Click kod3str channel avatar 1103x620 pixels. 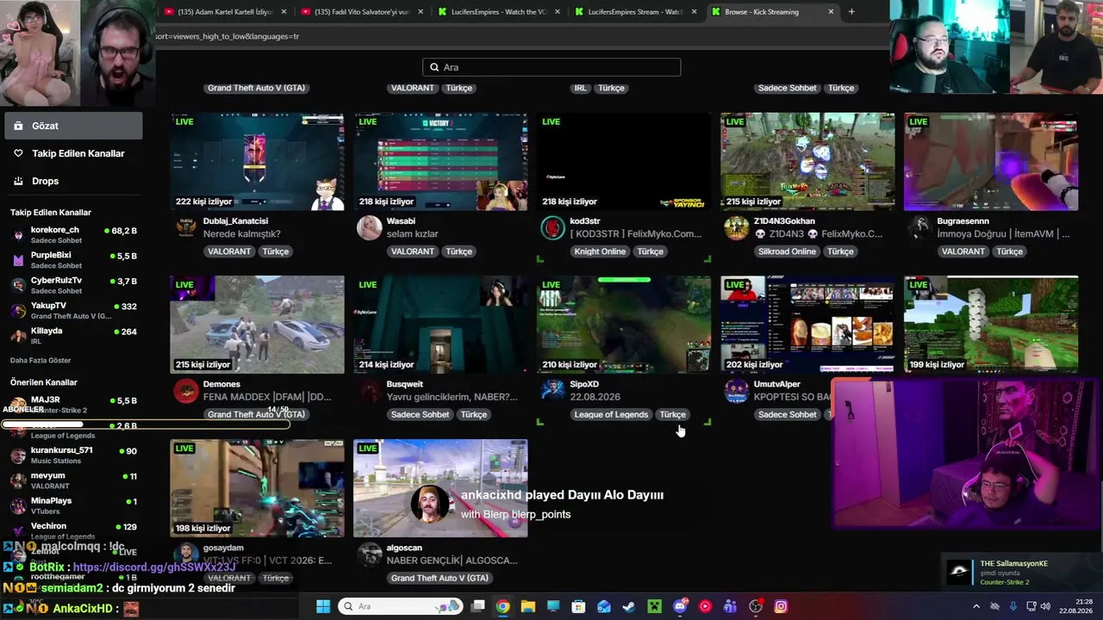point(552,227)
